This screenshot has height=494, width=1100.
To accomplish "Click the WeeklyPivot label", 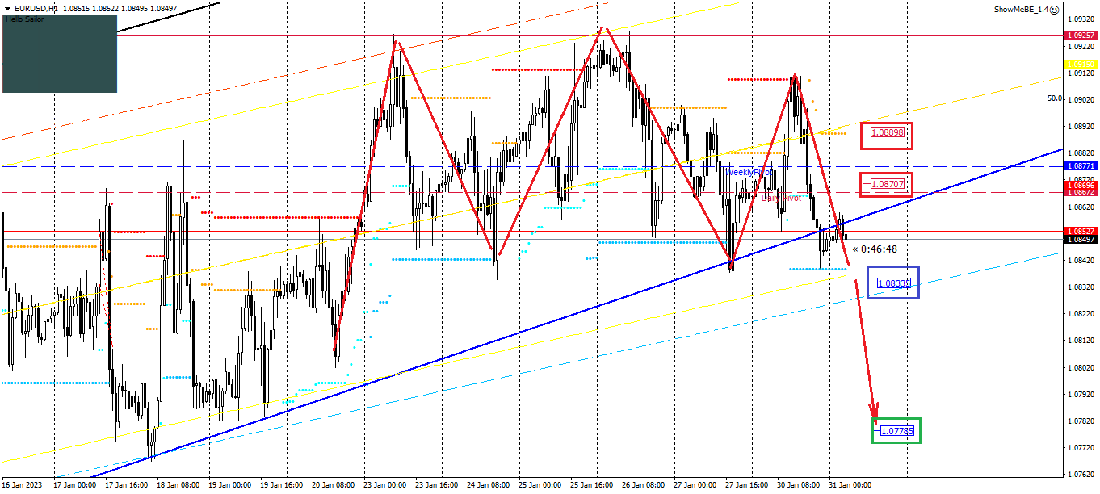I will 749,172.
